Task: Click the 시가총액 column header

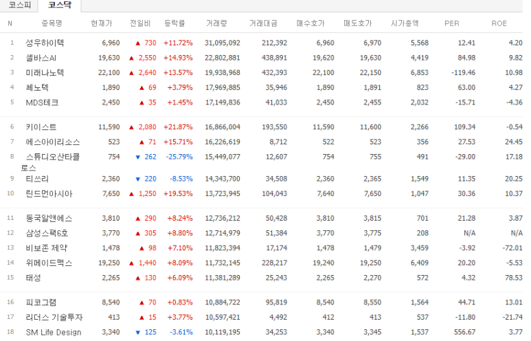Action: click(405, 23)
